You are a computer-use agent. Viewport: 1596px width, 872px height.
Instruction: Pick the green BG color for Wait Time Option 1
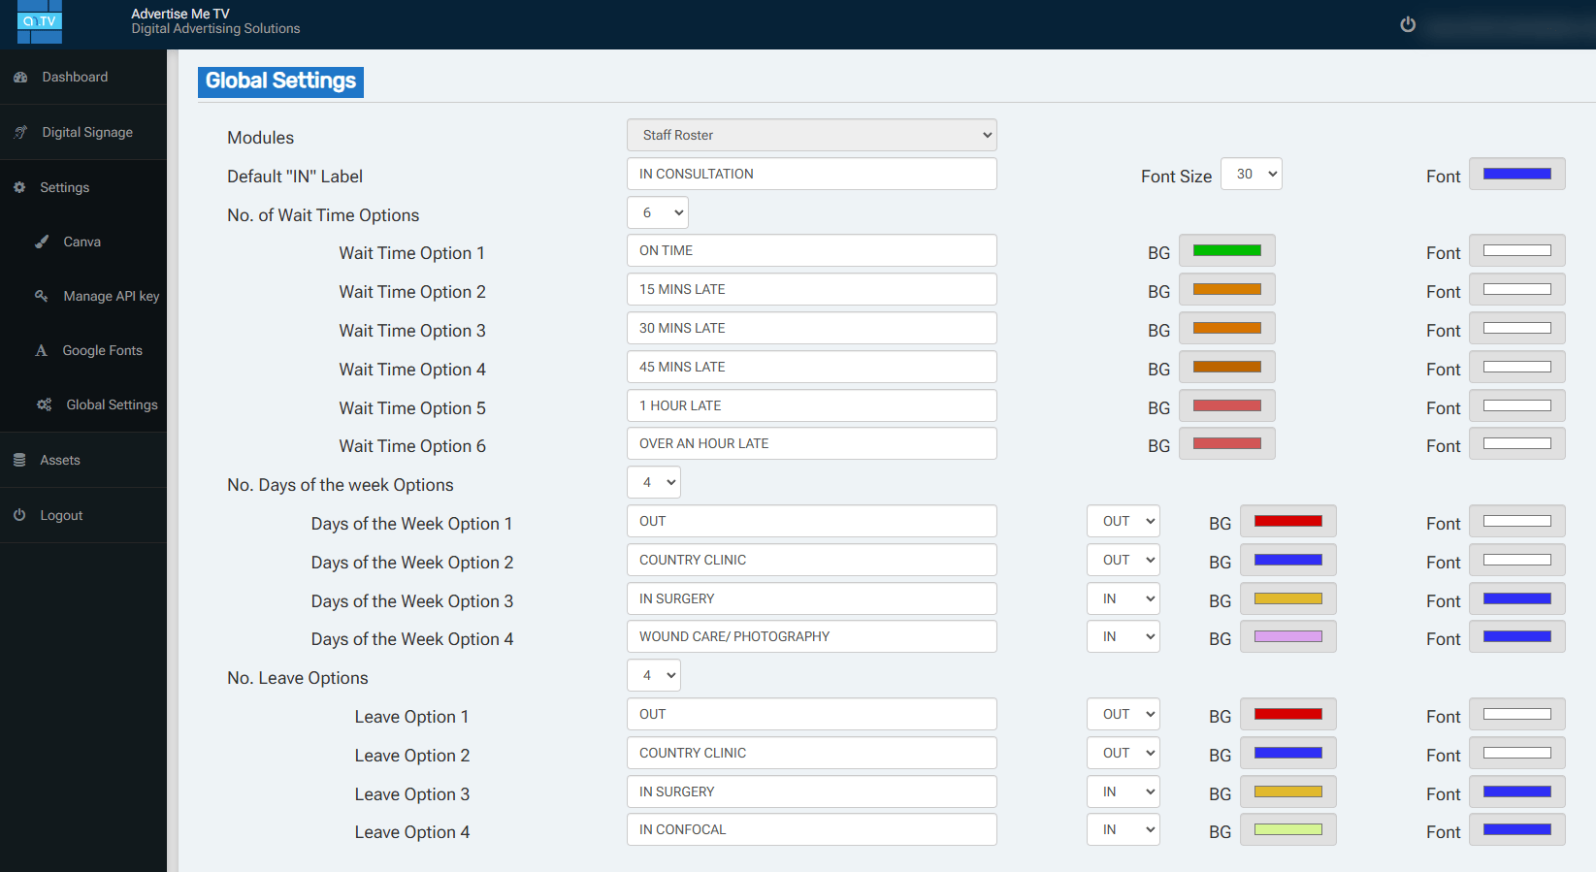pyautogui.click(x=1226, y=251)
